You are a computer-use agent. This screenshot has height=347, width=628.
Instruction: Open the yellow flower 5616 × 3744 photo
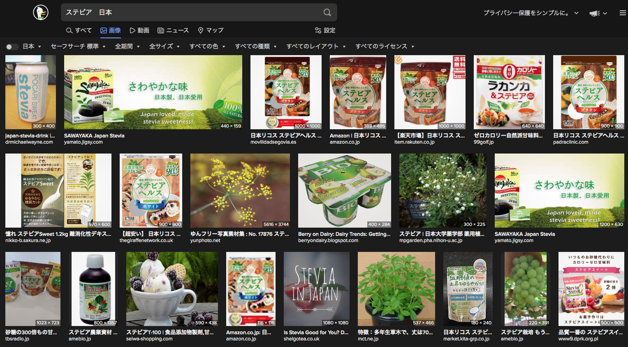[x=240, y=191]
